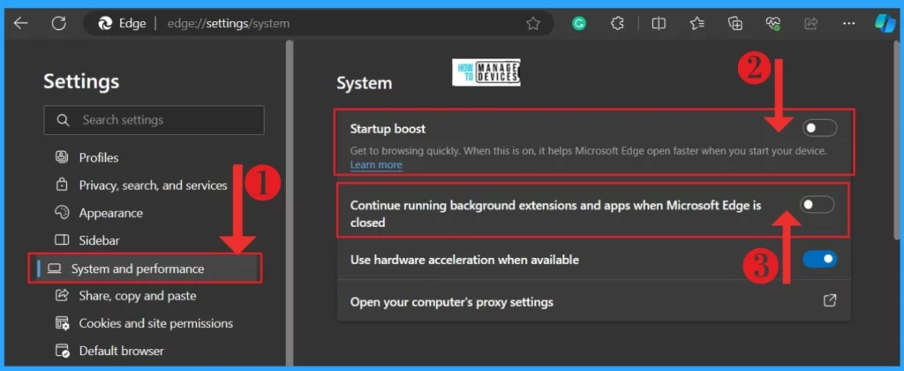This screenshot has width=904, height=371.
Task: Open the Copilot icon in toolbar
Action: pos(885,24)
